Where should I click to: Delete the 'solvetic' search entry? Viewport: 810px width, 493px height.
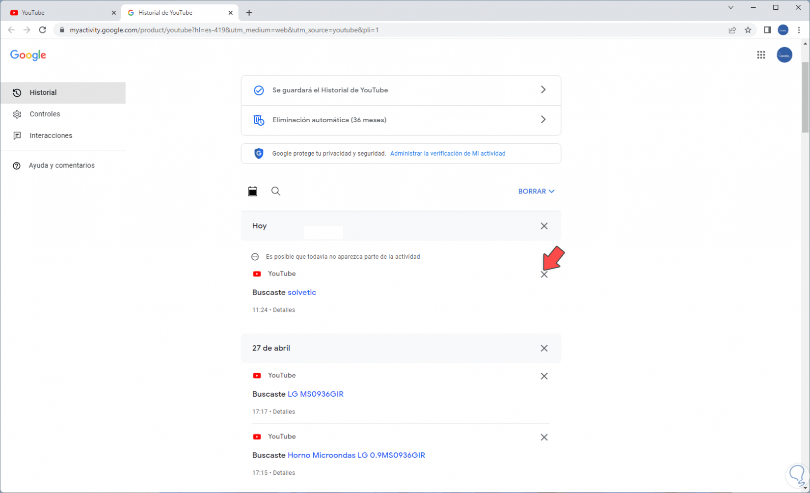tap(544, 275)
